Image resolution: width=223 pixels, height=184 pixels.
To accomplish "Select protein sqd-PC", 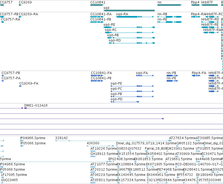I will [132, 91].
